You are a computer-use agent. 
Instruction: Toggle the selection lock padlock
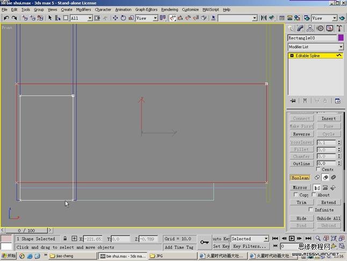click(x=65, y=238)
